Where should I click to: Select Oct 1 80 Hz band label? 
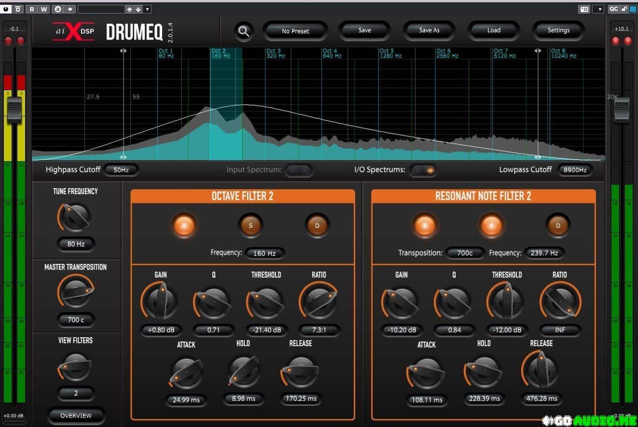point(166,53)
